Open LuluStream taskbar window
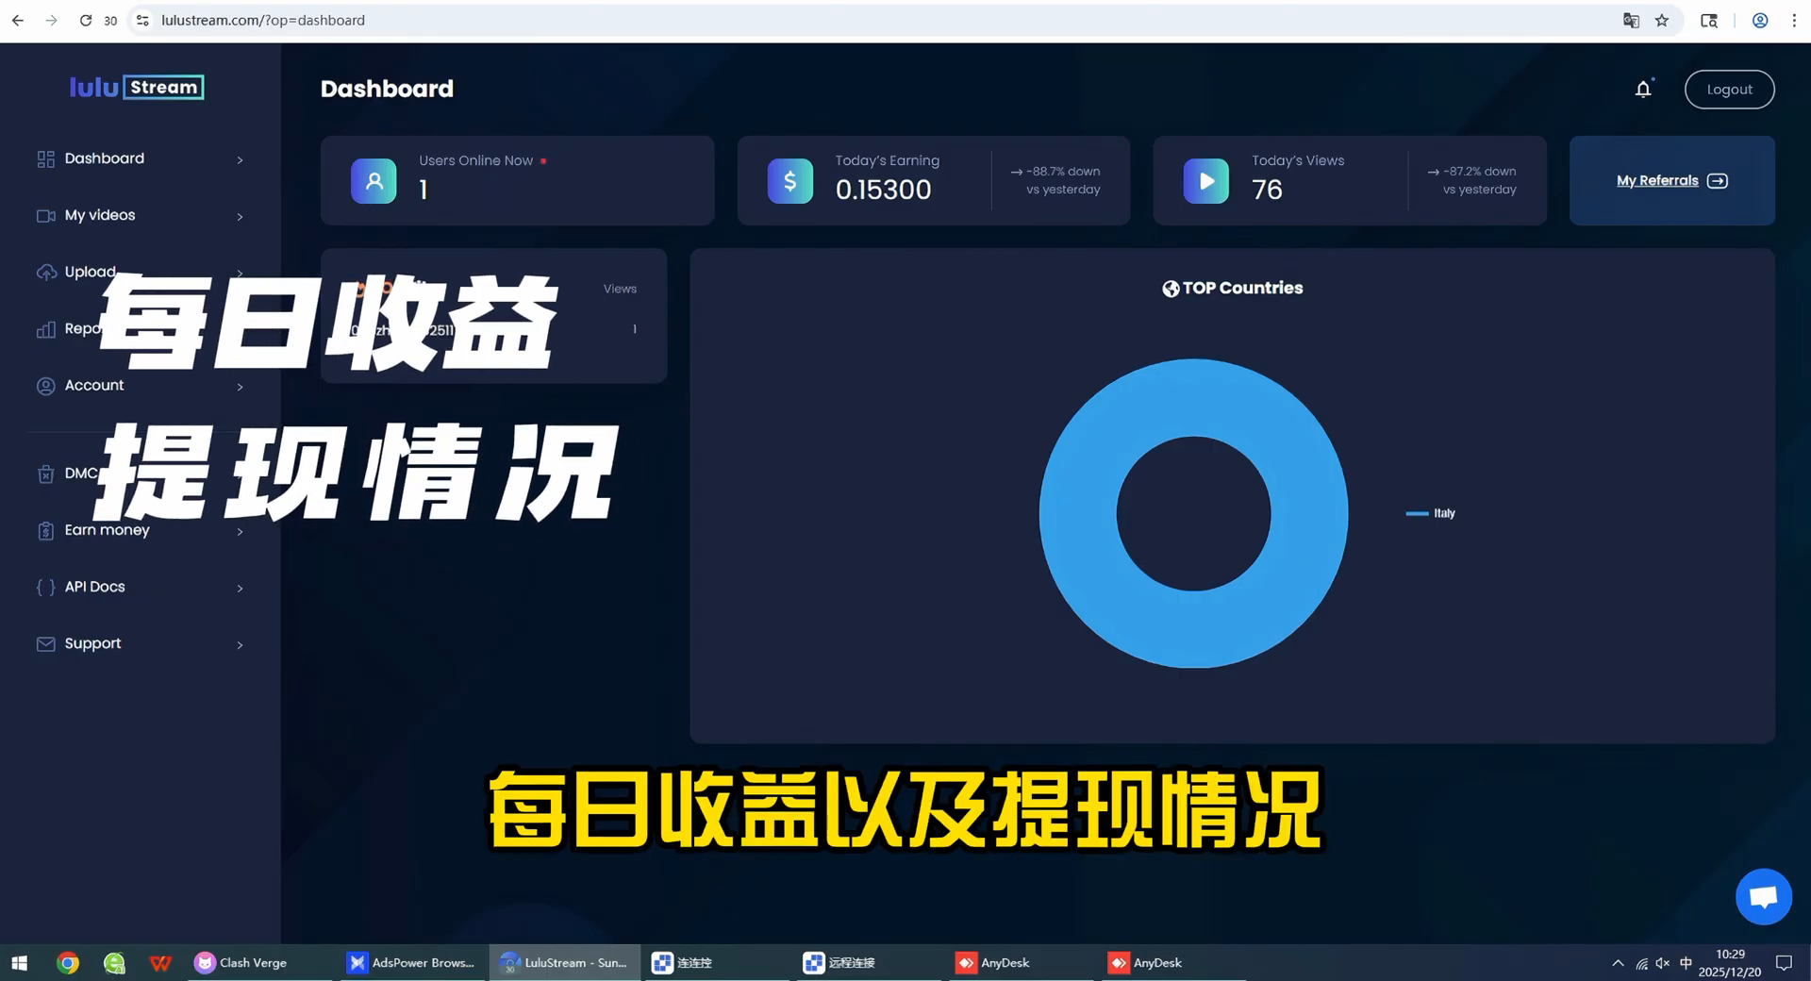This screenshot has width=1811, height=981. [x=564, y=962]
